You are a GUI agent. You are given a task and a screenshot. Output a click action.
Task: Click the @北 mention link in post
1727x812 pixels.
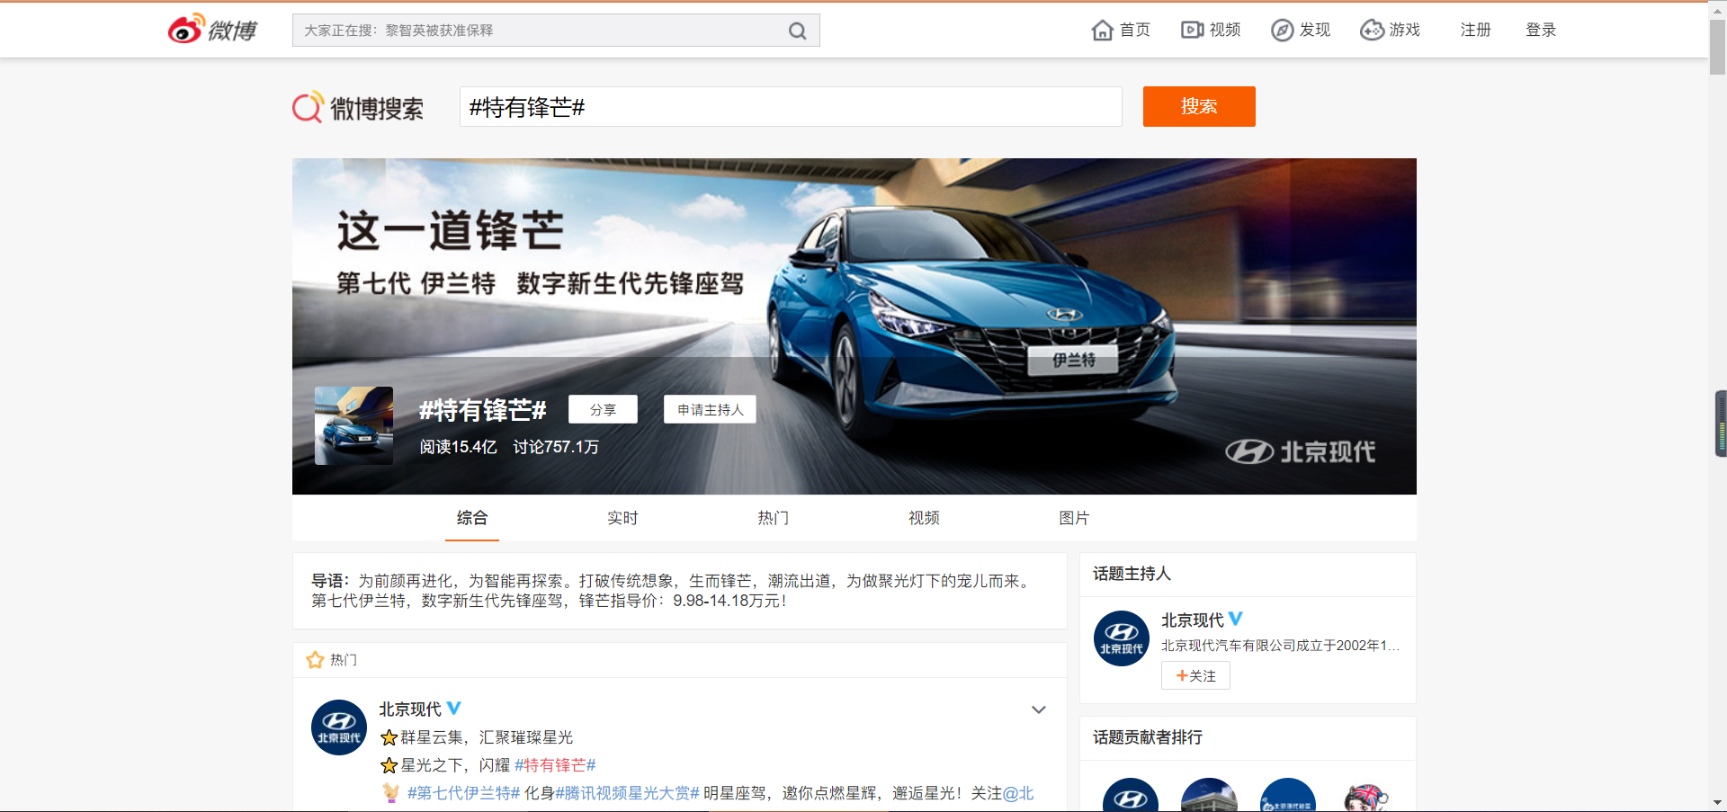click(x=1018, y=793)
